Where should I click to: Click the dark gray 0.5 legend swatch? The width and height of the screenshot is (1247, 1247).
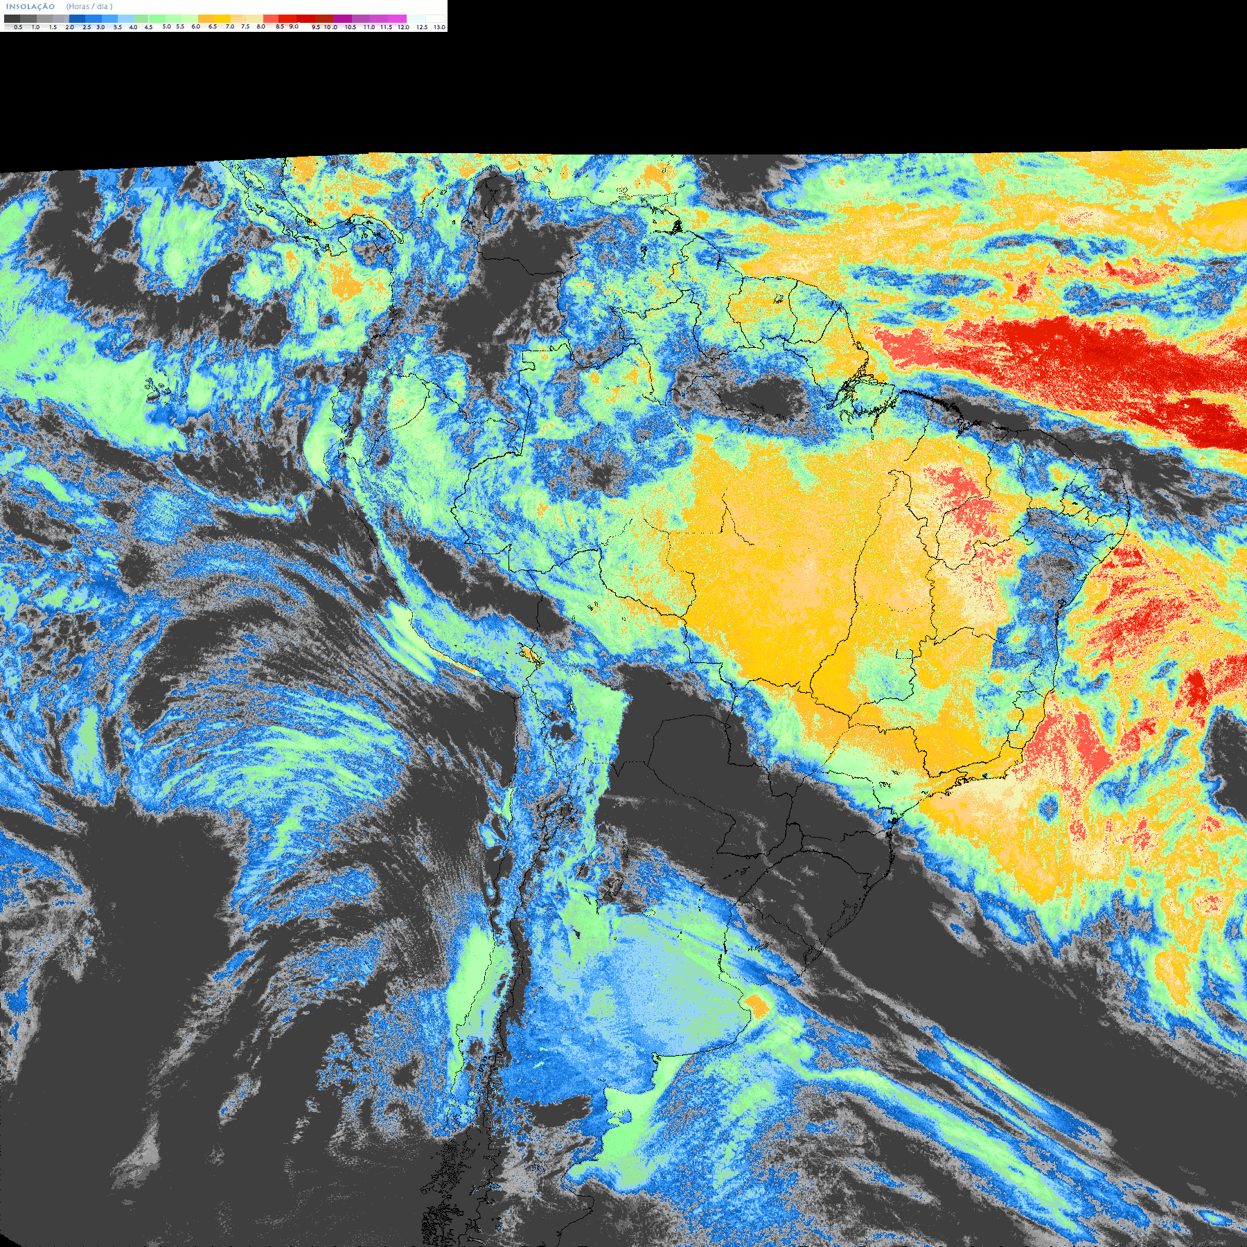tap(12, 19)
